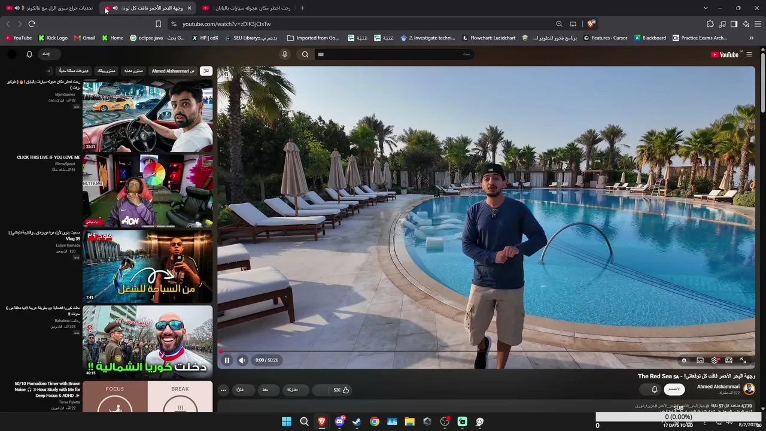Seek on the video progress bar
The height and width of the screenshot is (431, 766).
[x=486, y=351]
